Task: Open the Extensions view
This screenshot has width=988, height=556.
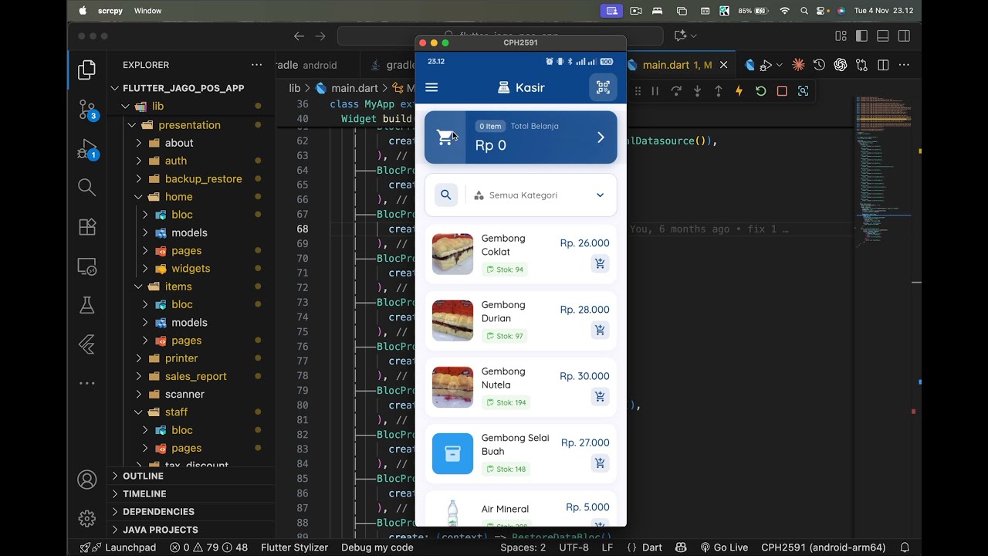Action: coord(87,227)
